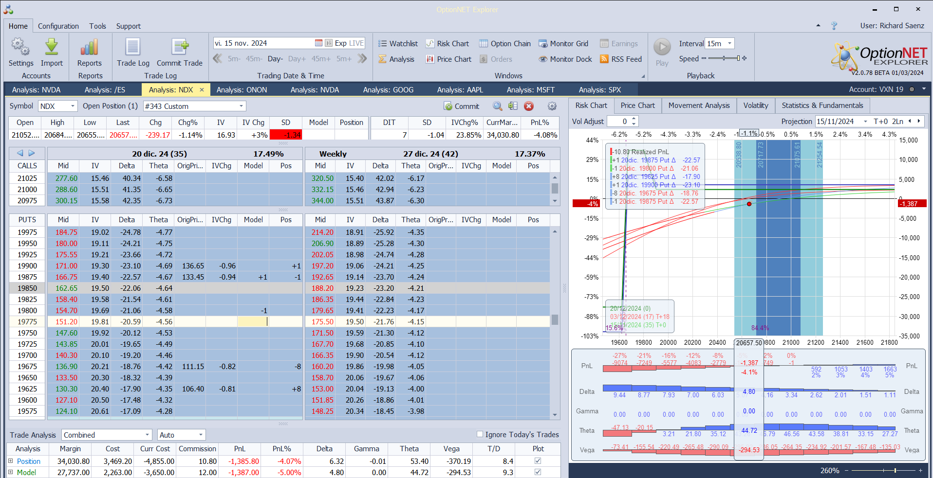The width and height of the screenshot is (933, 478).
Task: Open the Projection date dropdown
Action: pos(865,121)
